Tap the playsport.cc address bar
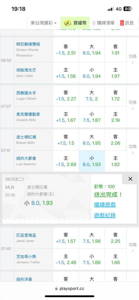This screenshot has width=139, height=300. [x=69, y=289]
